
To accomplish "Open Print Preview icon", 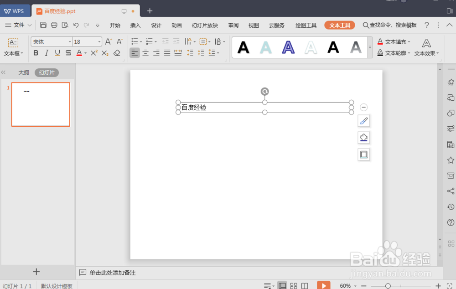I will [65, 25].
